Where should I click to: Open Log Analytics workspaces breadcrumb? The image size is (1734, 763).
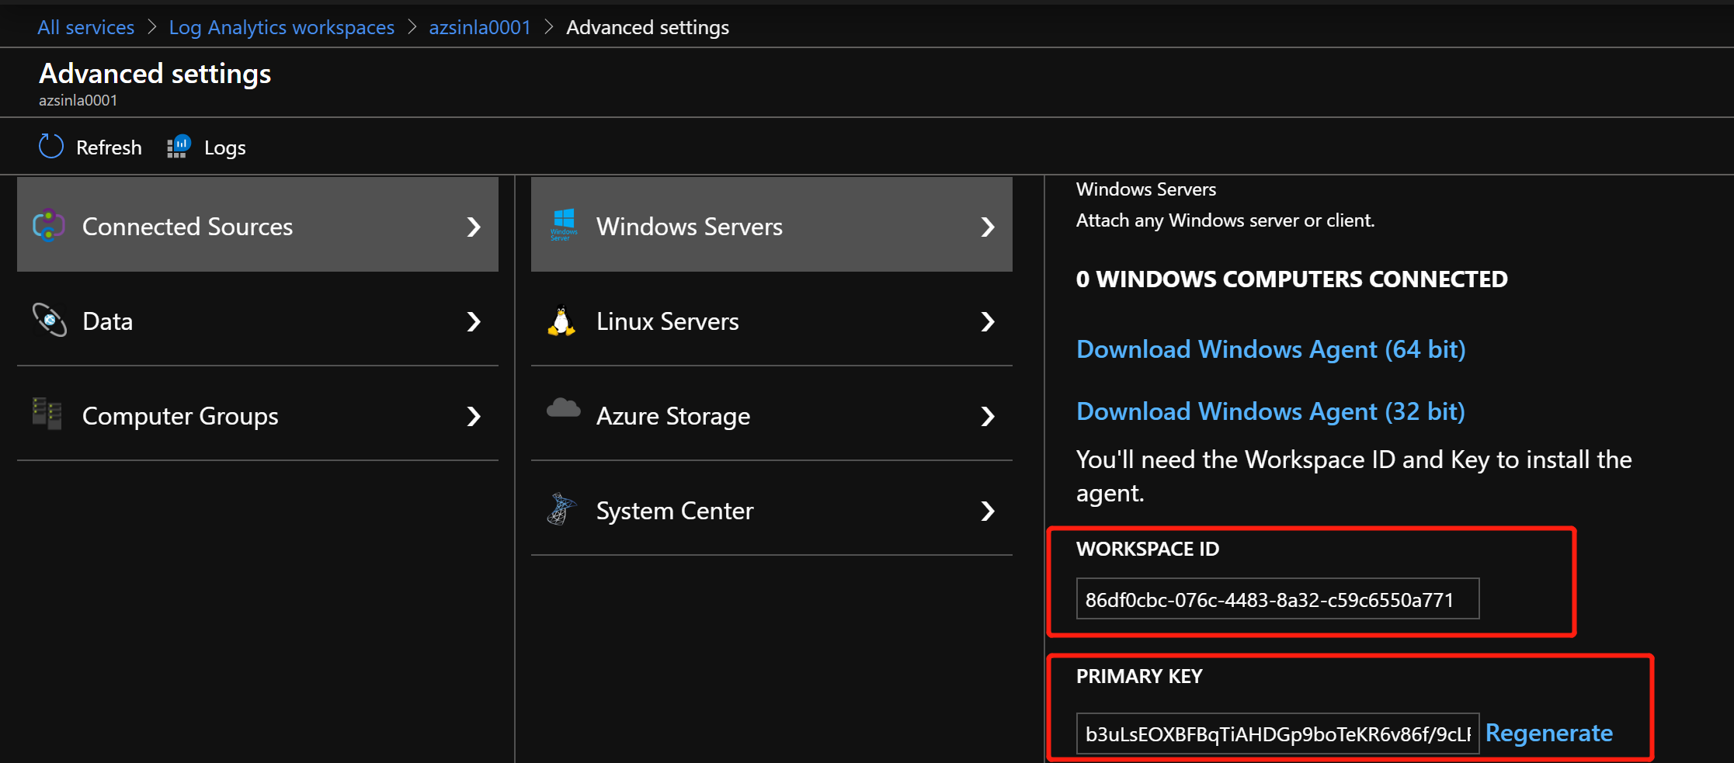[282, 27]
